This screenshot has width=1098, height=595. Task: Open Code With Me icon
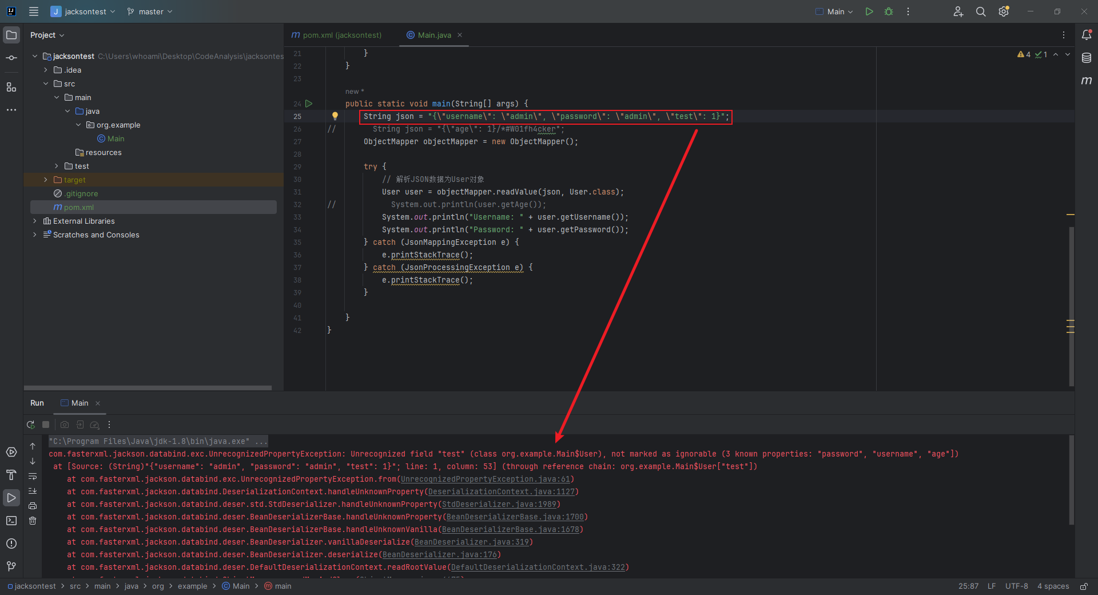pyautogui.click(x=958, y=11)
